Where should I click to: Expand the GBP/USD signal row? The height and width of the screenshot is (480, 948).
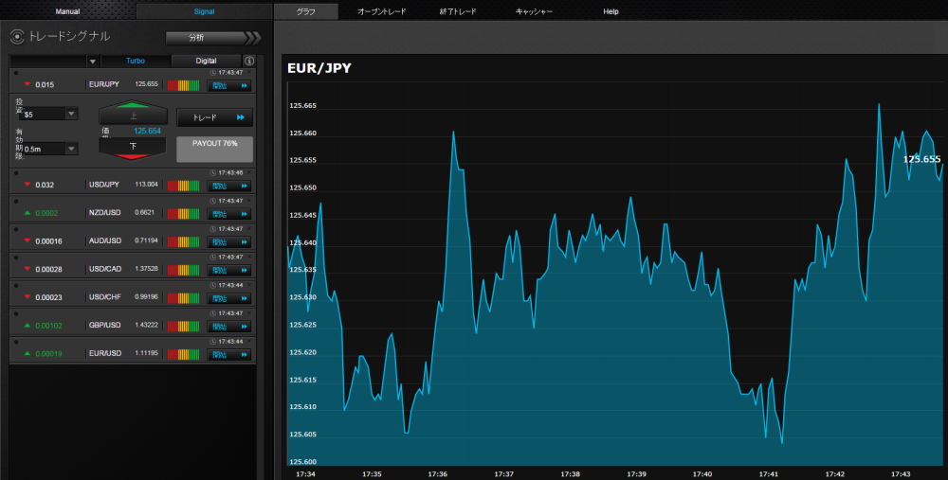[x=133, y=321]
